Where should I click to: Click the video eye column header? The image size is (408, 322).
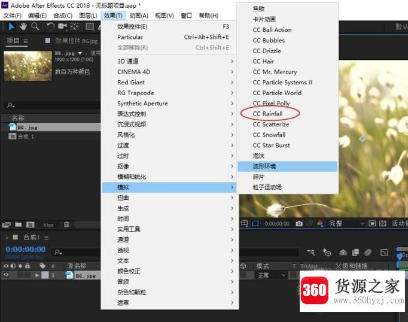(x=6, y=266)
